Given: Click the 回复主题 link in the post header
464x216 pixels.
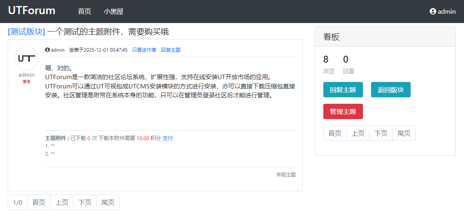Looking at the screenshot, I should (171, 50).
